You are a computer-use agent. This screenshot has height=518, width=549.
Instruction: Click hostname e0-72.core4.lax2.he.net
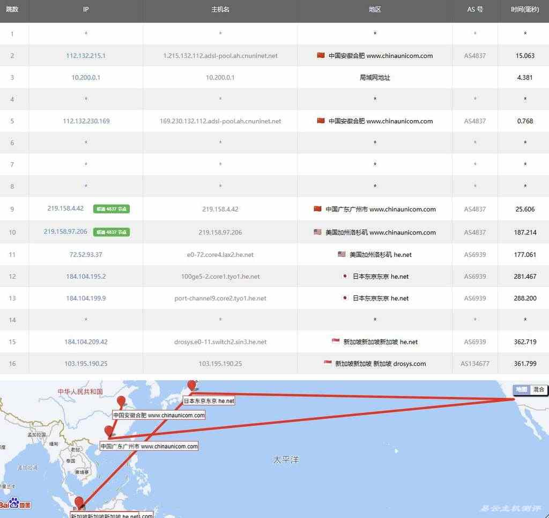pyautogui.click(x=220, y=255)
